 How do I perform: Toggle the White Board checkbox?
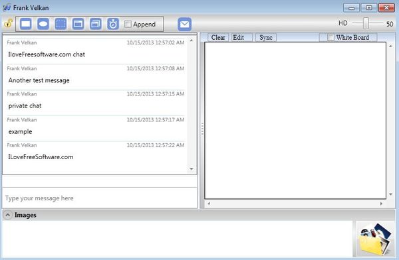pos(331,38)
